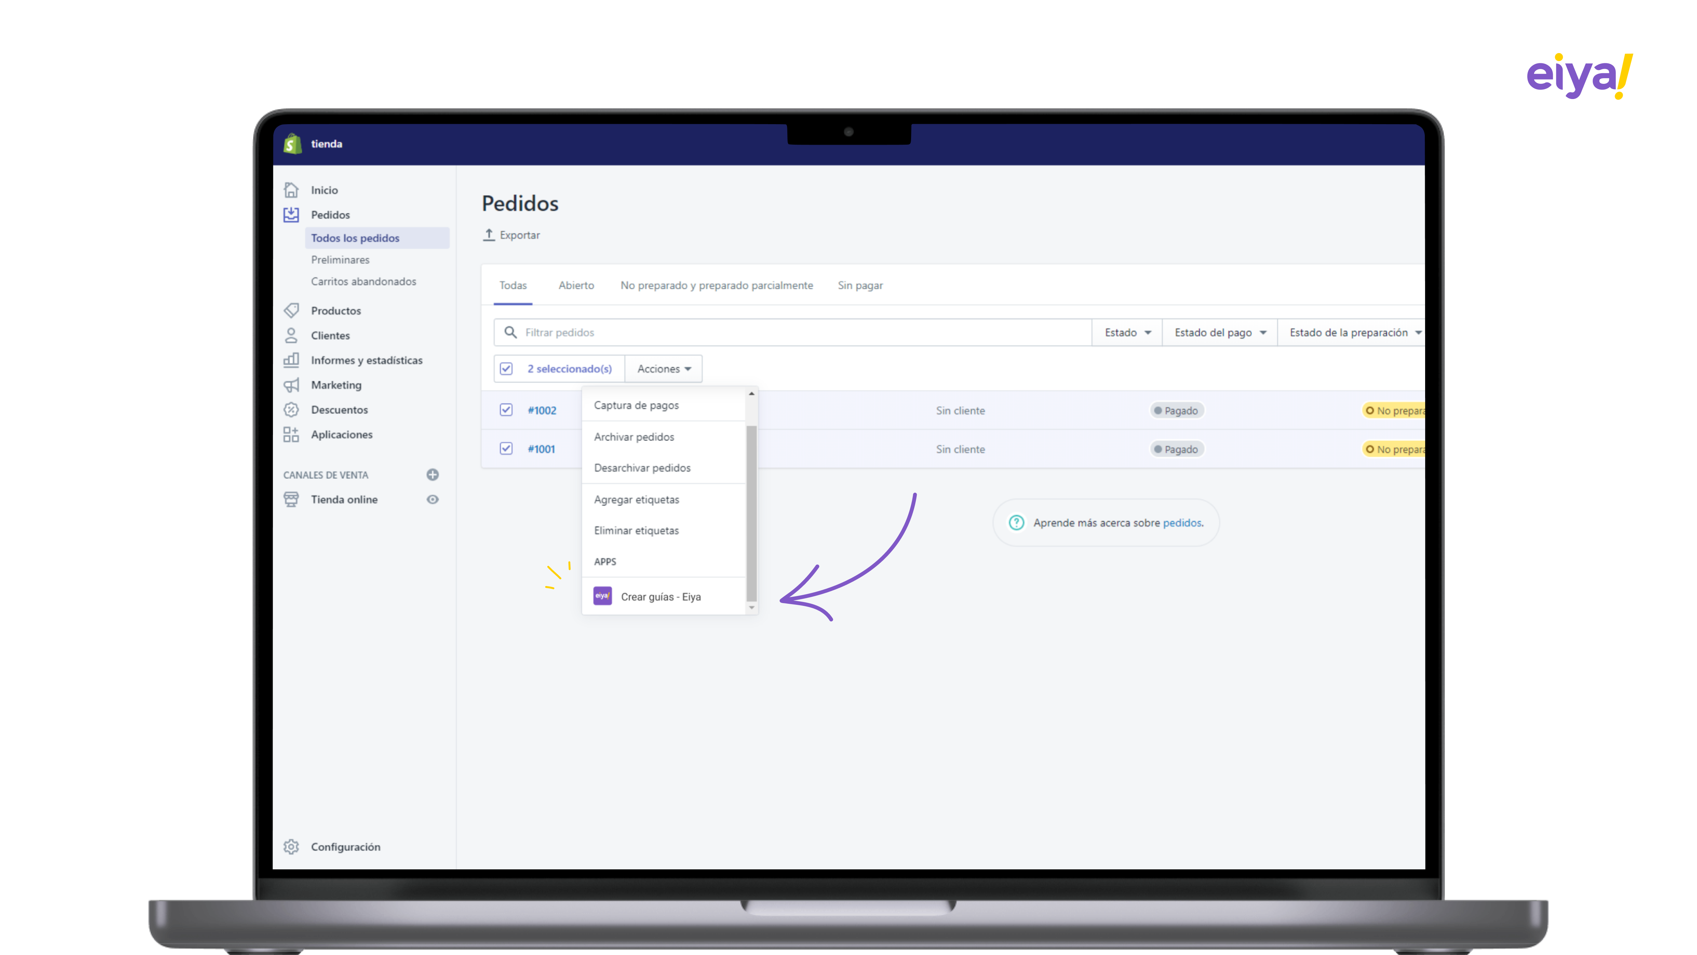Open No preparado y preparado parcialmente tab
Viewport: 1697px width, 955px height.
point(717,285)
